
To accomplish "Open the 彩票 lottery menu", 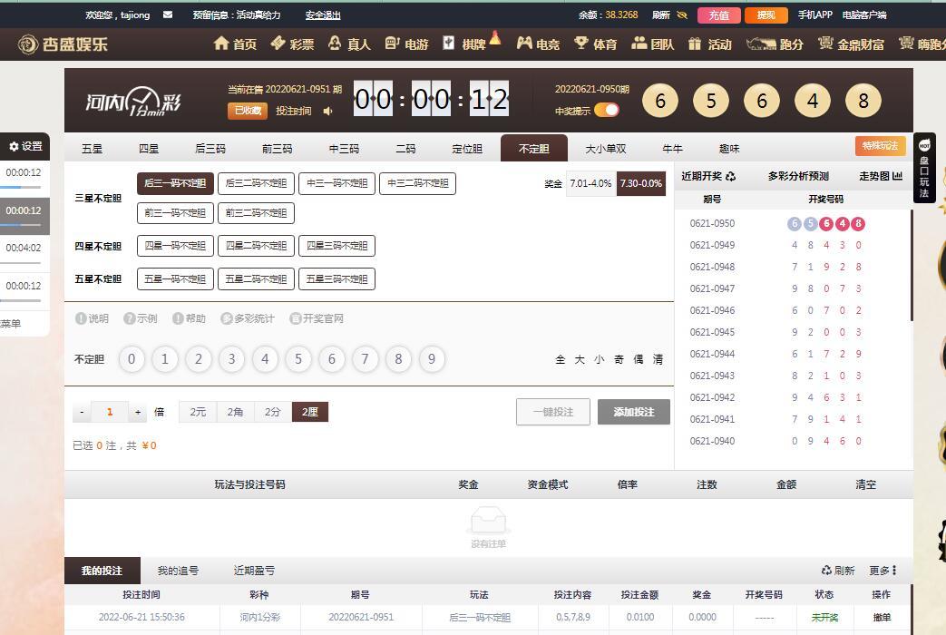I will (x=293, y=44).
